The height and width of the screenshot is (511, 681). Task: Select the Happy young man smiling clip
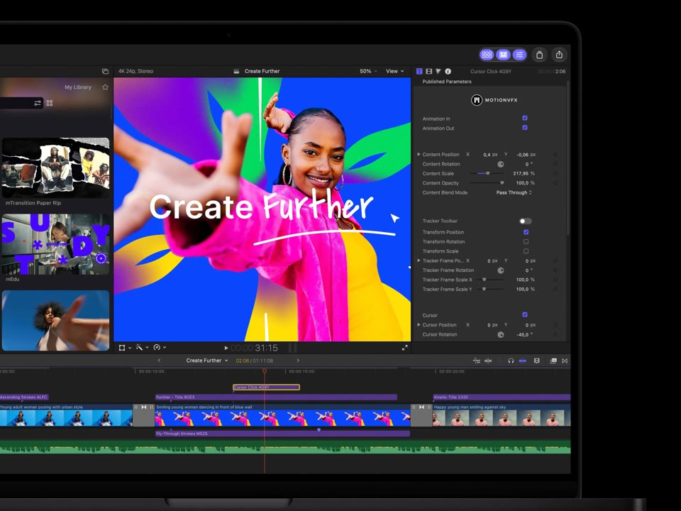tap(502, 415)
